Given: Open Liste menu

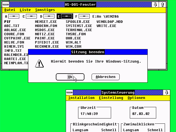Looking at the screenshot, I should point(25,10).
